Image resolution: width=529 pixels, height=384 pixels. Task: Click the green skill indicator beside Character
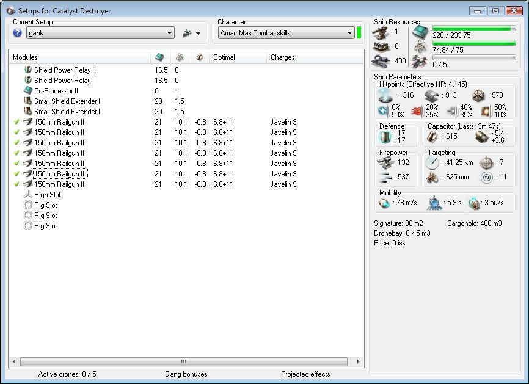359,33
